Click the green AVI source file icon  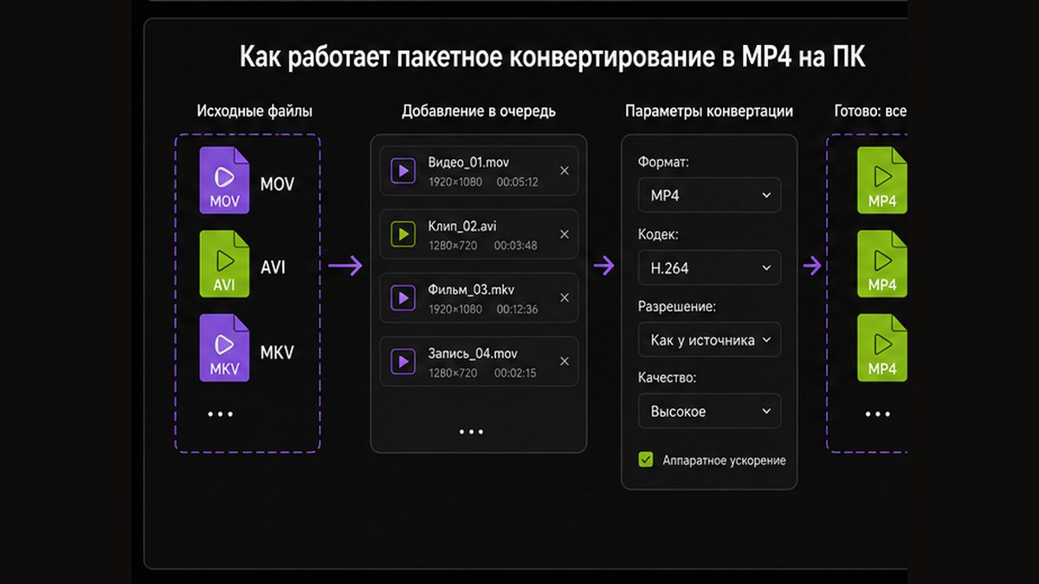tap(224, 264)
